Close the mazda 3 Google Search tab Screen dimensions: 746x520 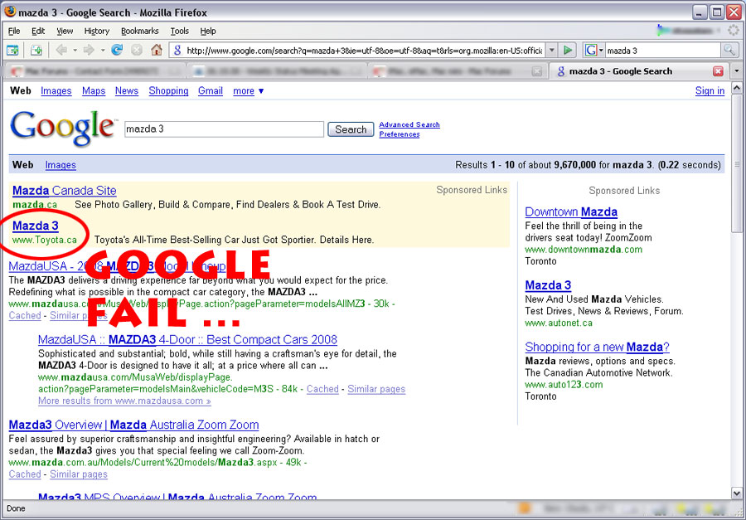pos(718,71)
